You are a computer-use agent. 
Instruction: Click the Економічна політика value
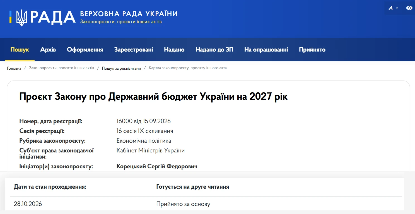pyautogui.click(x=144, y=141)
